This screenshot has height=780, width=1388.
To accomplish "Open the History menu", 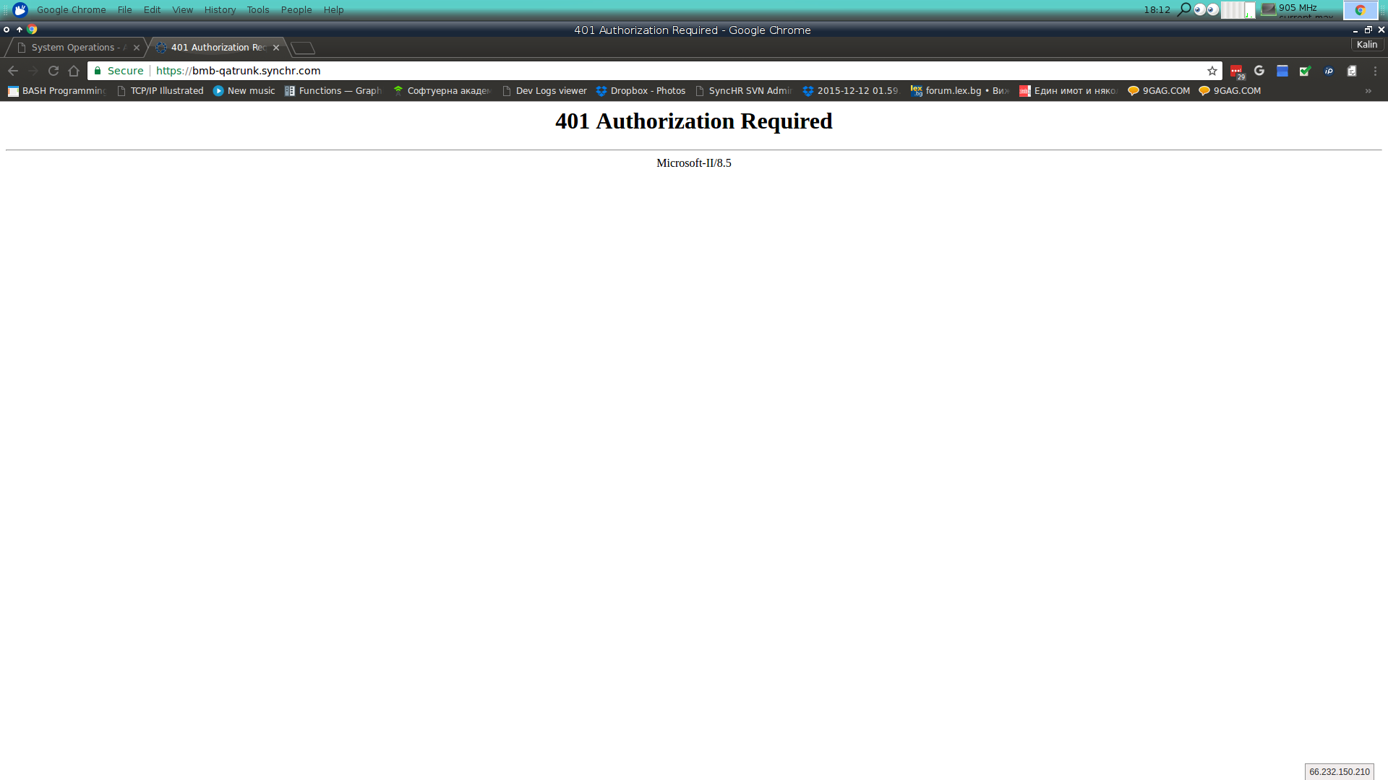I will (220, 9).
